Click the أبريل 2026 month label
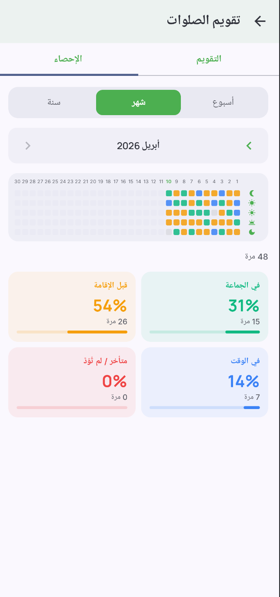 [x=138, y=146]
